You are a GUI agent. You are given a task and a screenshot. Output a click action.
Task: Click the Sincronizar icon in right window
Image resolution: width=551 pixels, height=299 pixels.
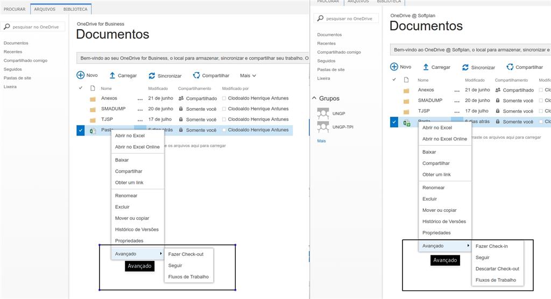click(x=465, y=67)
